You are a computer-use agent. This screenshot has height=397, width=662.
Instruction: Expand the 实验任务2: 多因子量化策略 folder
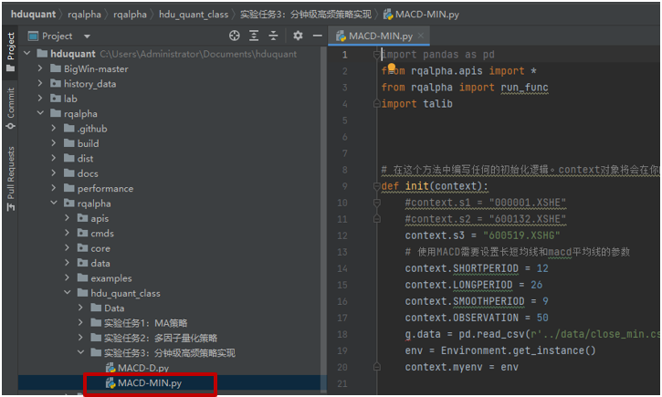pyautogui.click(x=80, y=338)
